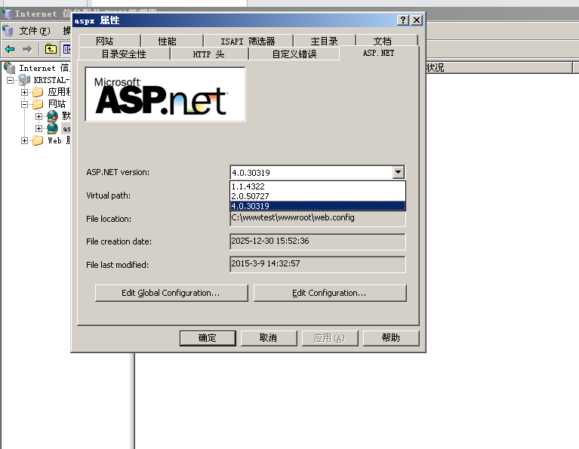The height and width of the screenshot is (449, 579).
Task: Open the ASP.NET version dropdown arrow
Action: point(398,172)
